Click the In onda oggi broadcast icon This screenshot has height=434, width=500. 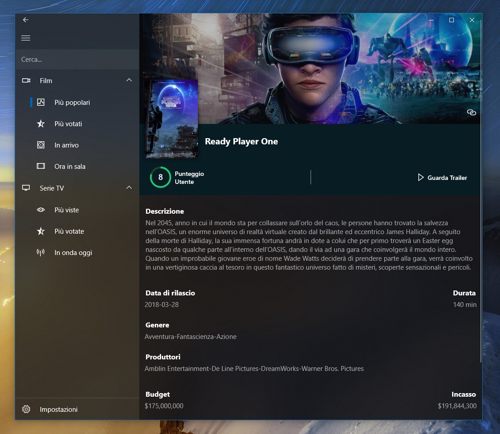[x=40, y=253]
